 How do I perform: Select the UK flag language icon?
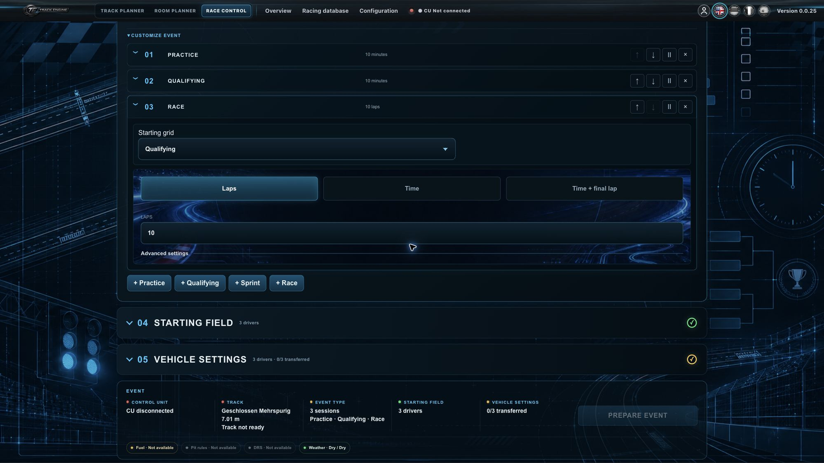pos(719,11)
